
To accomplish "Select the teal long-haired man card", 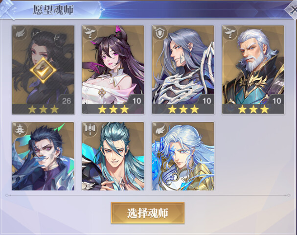I will (113, 156).
